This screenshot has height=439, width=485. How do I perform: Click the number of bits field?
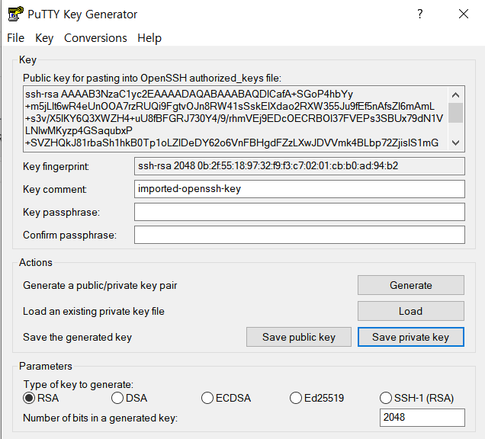click(422, 418)
